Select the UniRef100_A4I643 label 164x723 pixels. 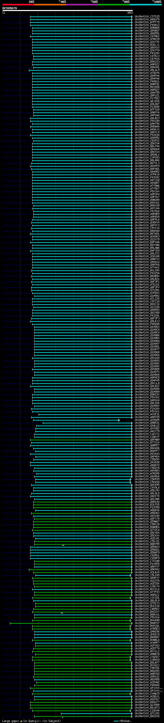coord(147,454)
